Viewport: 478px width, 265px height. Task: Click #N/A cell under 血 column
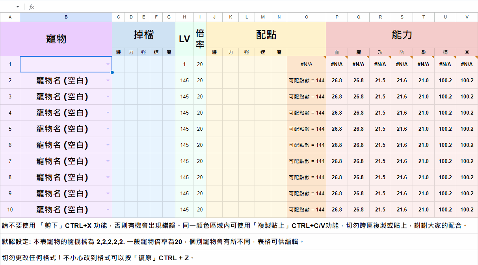[x=337, y=64]
